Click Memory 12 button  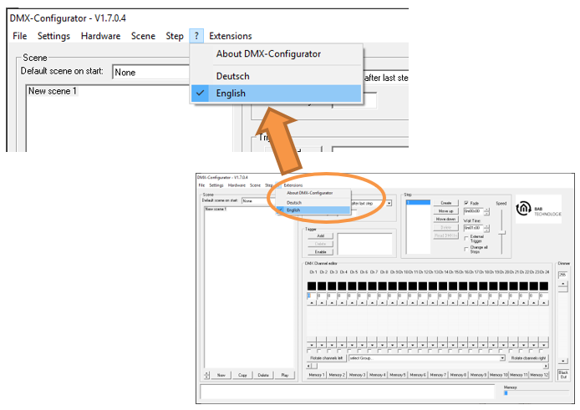[x=539, y=375]
